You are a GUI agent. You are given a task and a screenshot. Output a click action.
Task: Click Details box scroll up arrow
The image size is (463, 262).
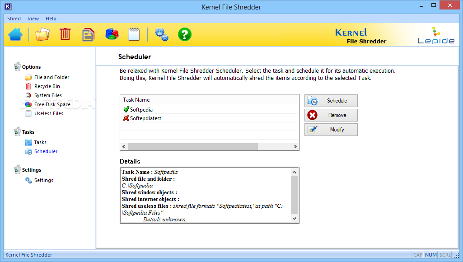[x=294, y=172]
